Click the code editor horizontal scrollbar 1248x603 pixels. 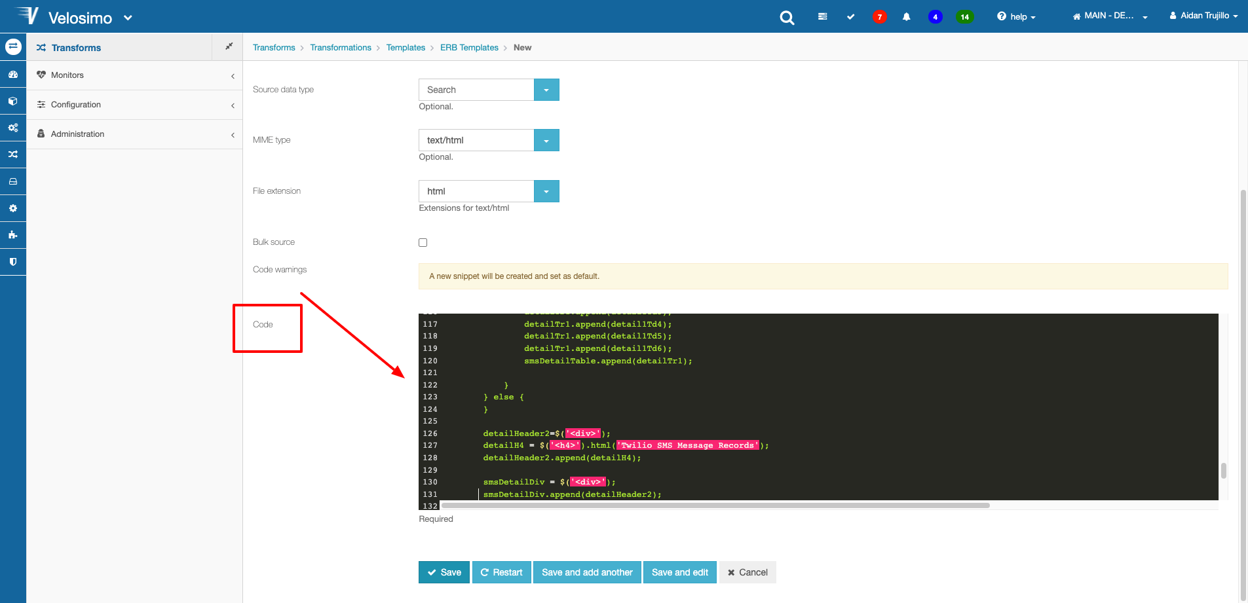[715, 505]
